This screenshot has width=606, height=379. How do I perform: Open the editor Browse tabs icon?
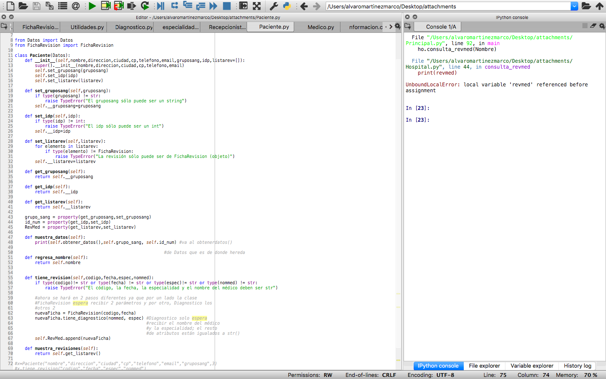pyautogui.click(x=4, y=26)
